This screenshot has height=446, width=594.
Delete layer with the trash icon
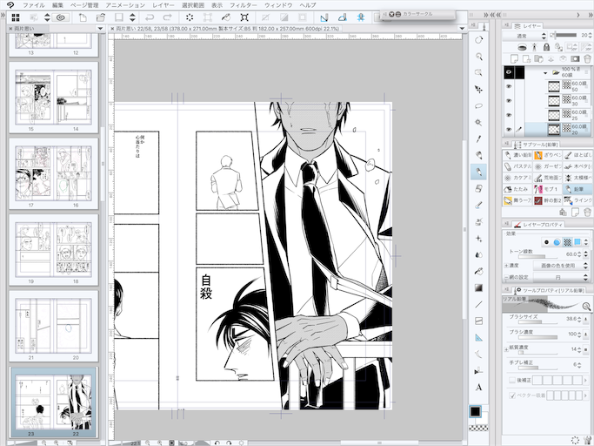click(587, 59)
